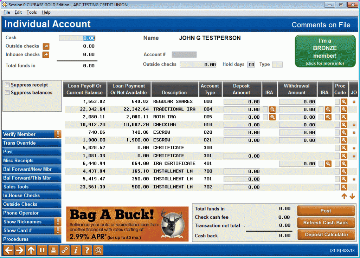Click the '@' icon in bottom toolbar
This screenshot has height=258, width=360.
pos(98,250)
